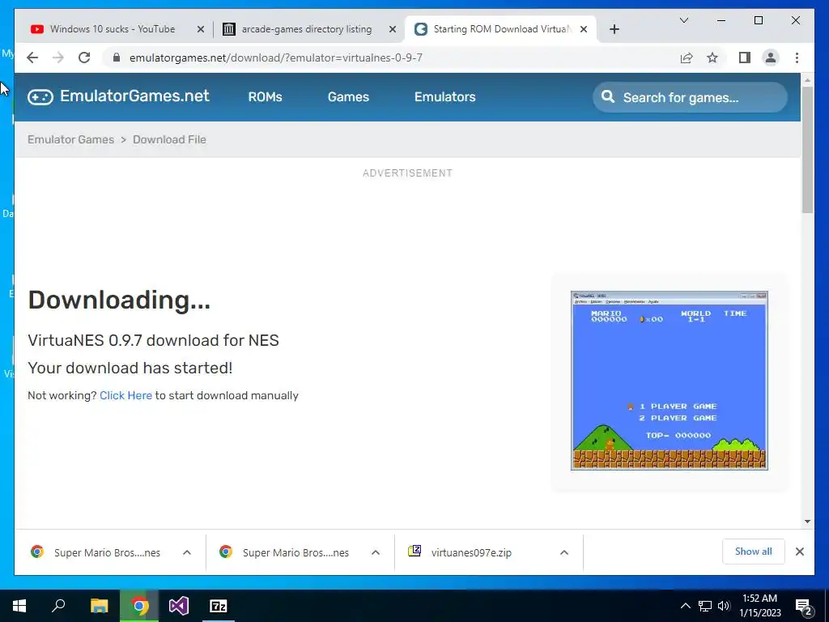Focus the Search for games field
This screenshot has height=622, width=829.
690,97
